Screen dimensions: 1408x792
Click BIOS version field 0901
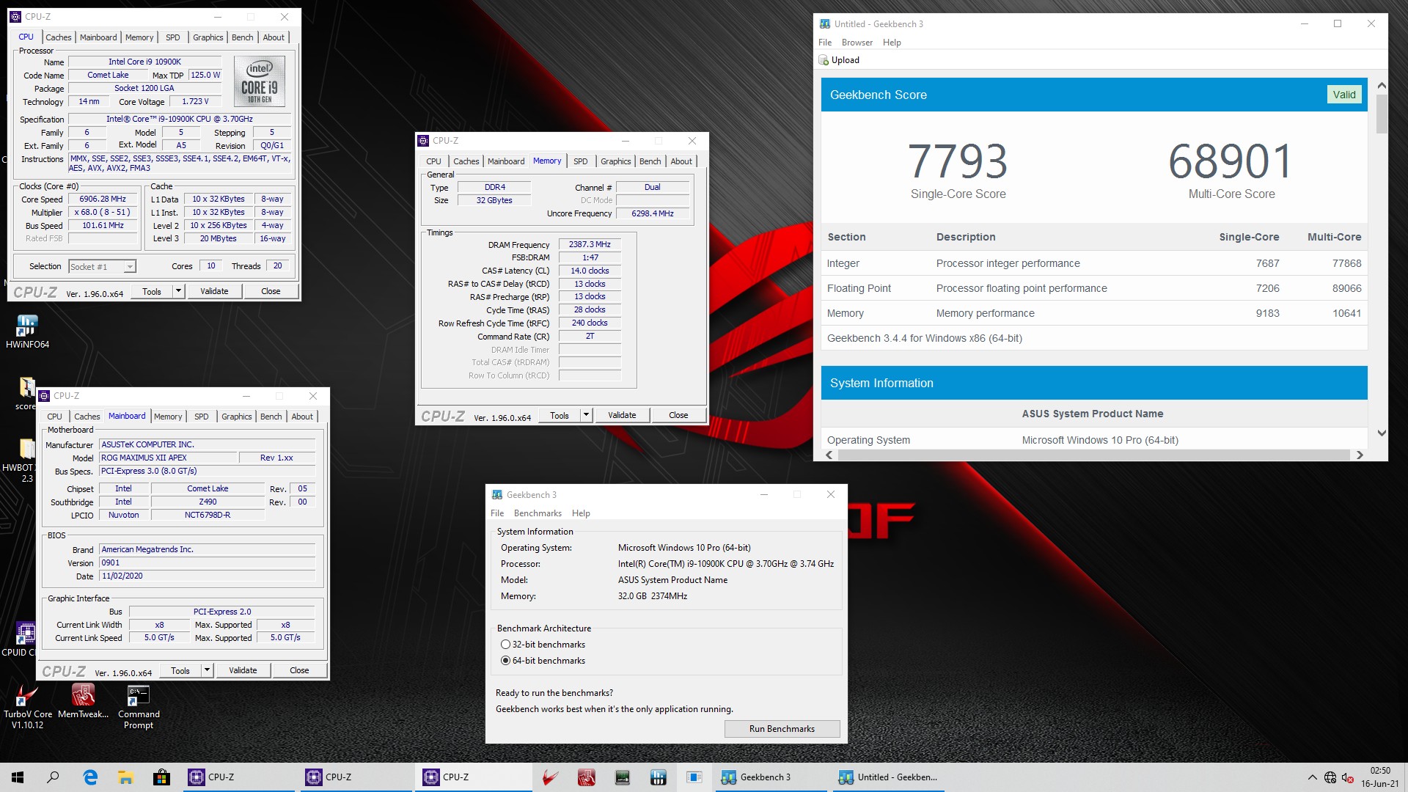[x=208, y=563]
